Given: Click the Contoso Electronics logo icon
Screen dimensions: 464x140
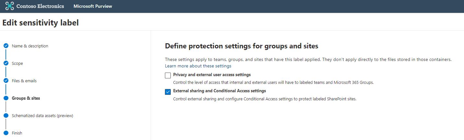Looking at the screenshot, I should coord(10,6).
